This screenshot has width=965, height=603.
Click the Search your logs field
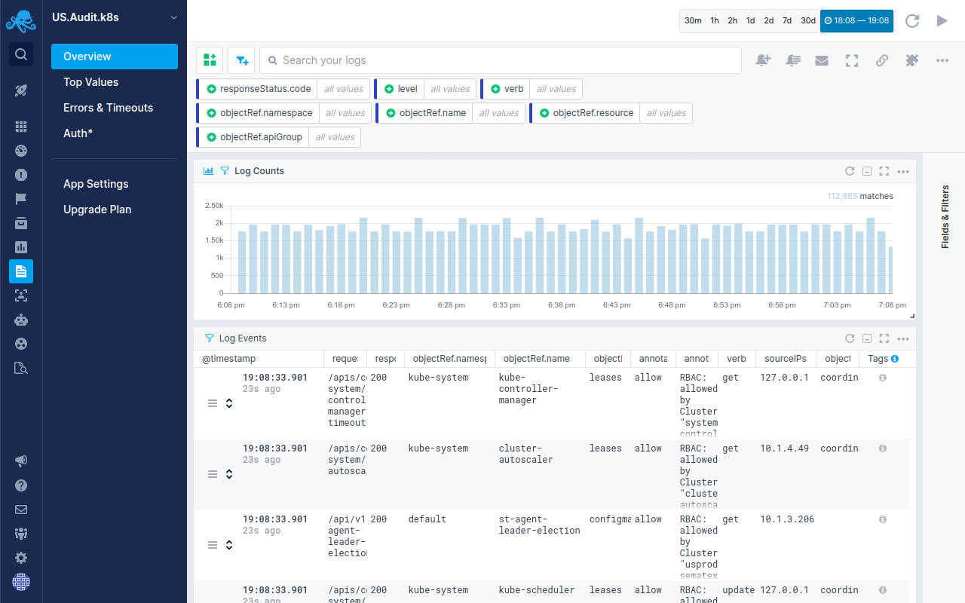tap(501, 60)
